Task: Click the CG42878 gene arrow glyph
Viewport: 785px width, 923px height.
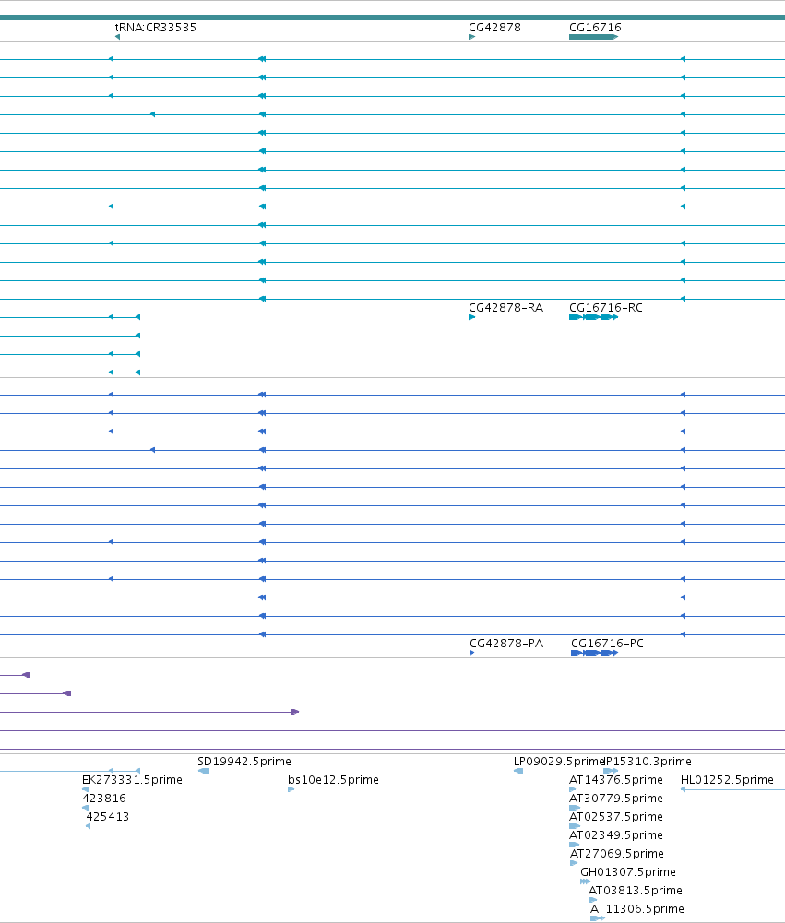Action: point(471,37)
